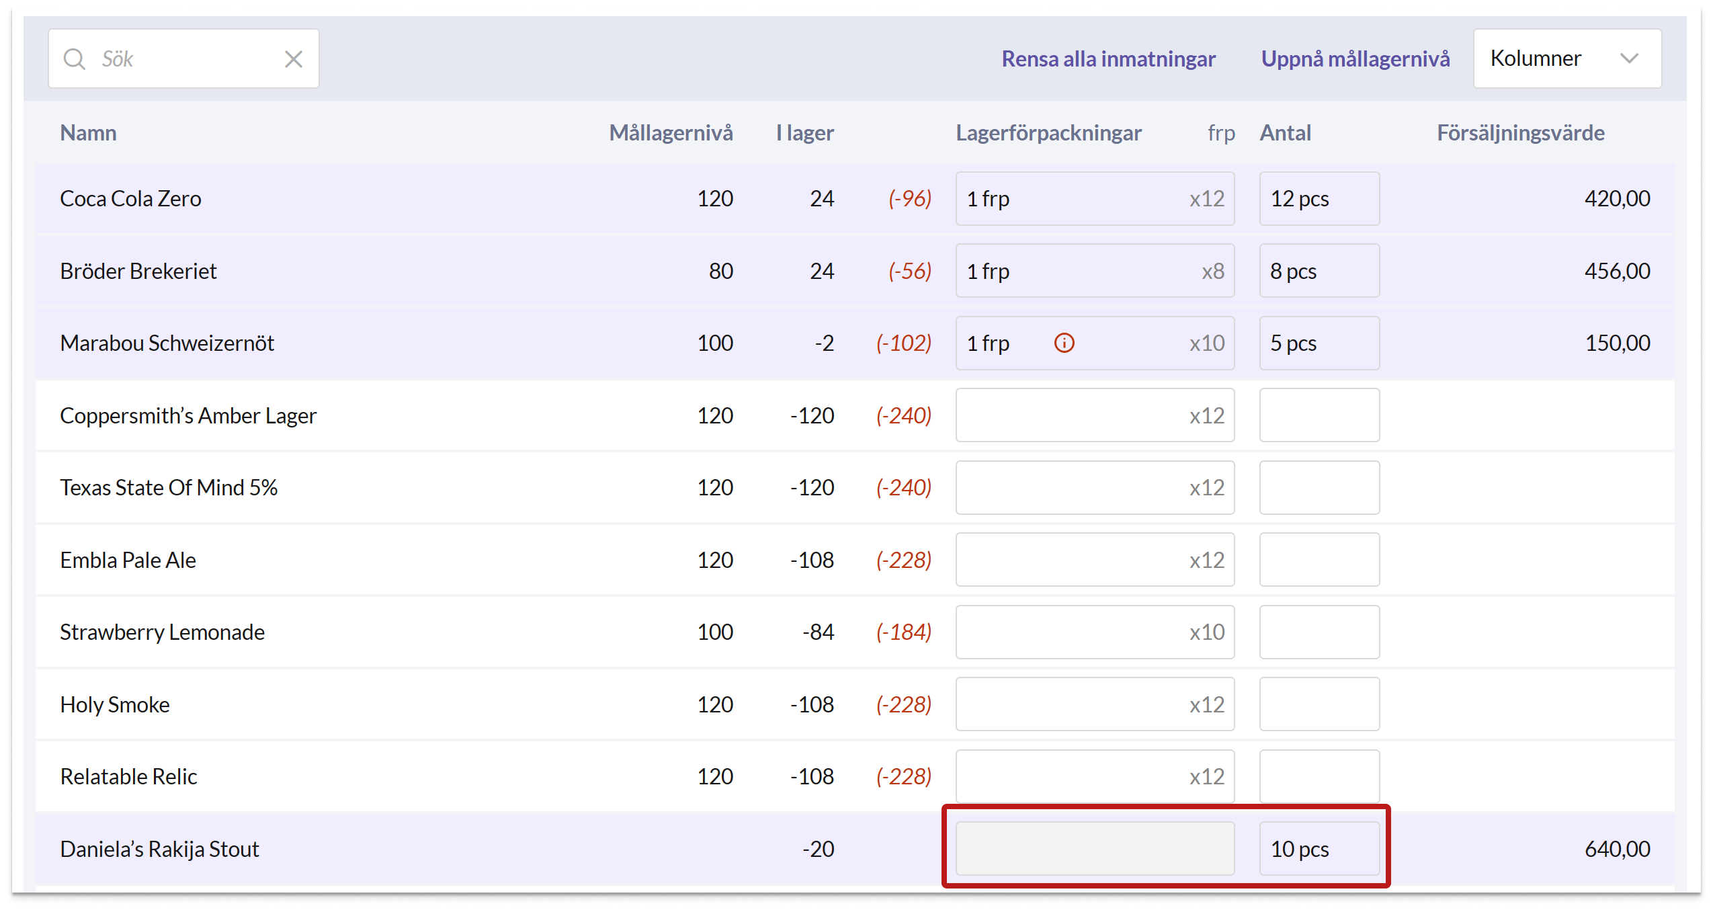Click the Texas State Of Mind 5% Antal field
This screenshot has width=1713, height=910.
point(1319,488)
